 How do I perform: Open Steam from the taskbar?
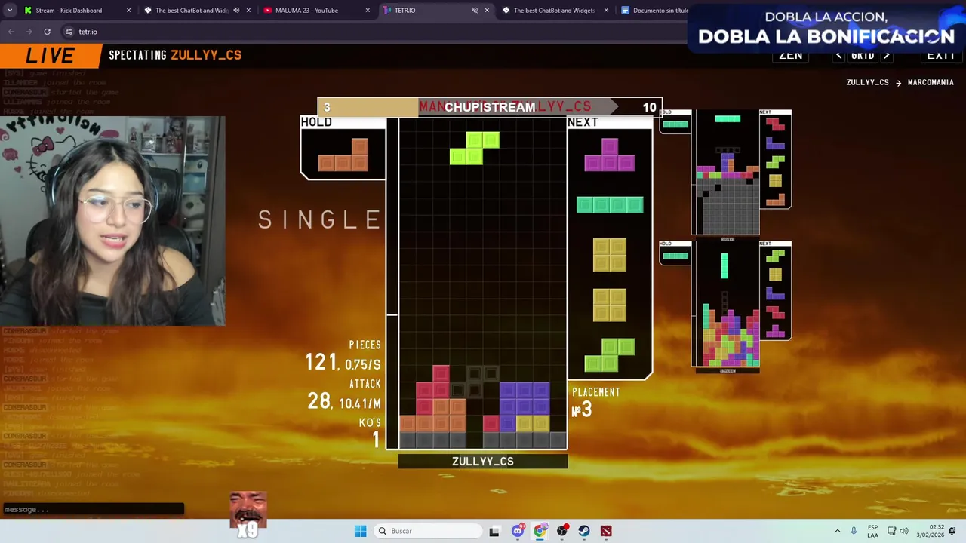[x=584, y=531]
